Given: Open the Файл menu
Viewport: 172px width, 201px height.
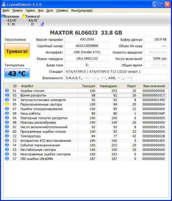Looking at the screenshot, I should pyautogui.click(x=6, y=10).
